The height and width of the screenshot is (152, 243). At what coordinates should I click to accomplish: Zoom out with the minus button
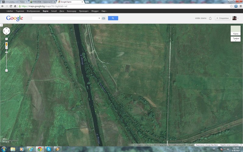tap(6, 70)
